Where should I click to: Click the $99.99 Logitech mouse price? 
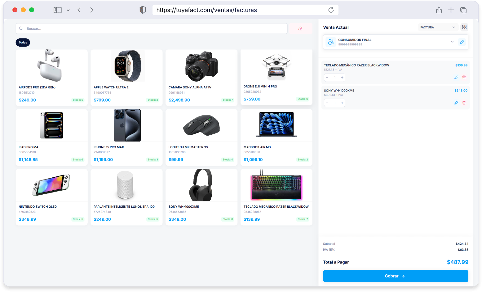tap(176, 160)
